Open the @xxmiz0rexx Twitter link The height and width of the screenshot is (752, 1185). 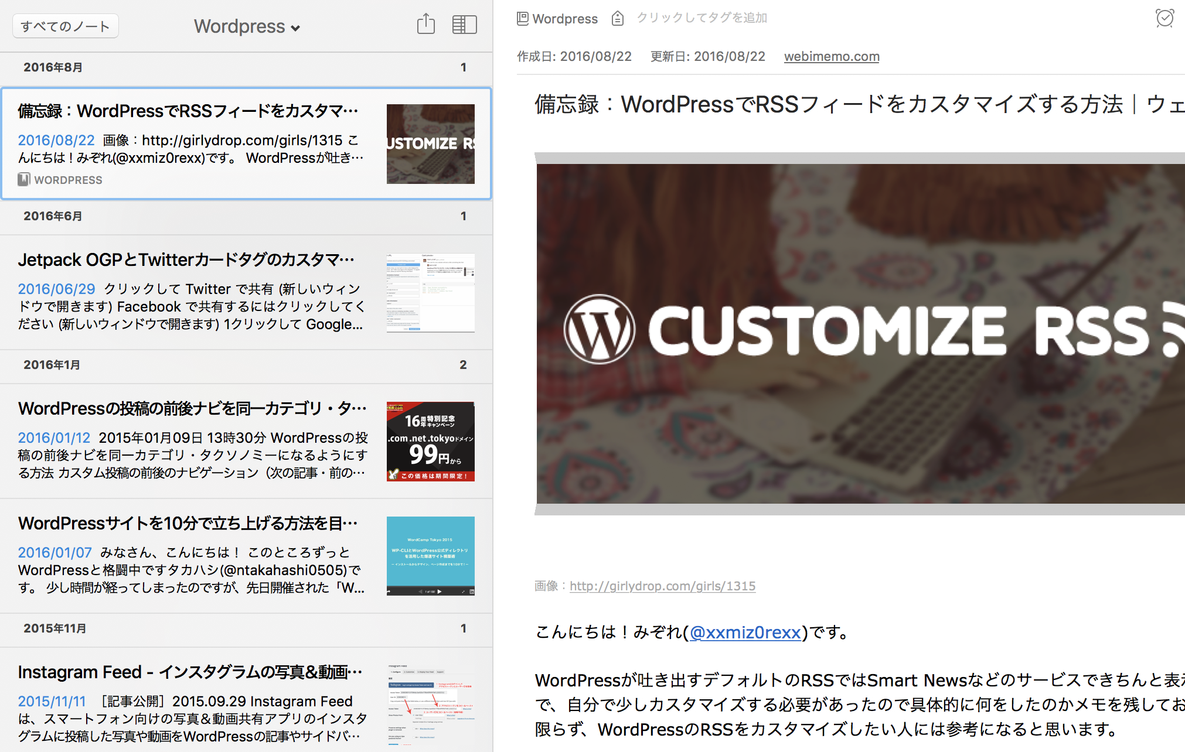[x=745, y=632]
